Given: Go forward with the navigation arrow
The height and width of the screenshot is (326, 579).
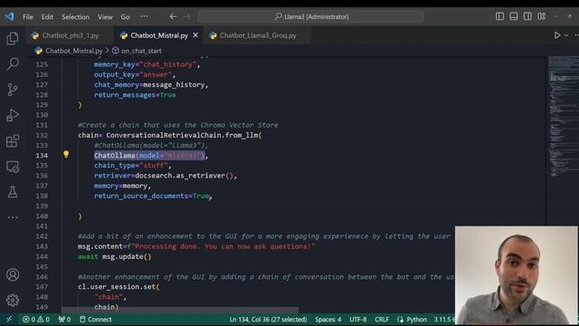Looking at the screenshot, I should click(187, 16).
